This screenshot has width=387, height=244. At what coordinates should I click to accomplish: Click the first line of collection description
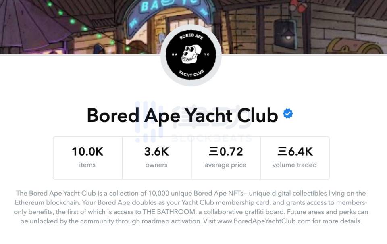pos(191,194)
